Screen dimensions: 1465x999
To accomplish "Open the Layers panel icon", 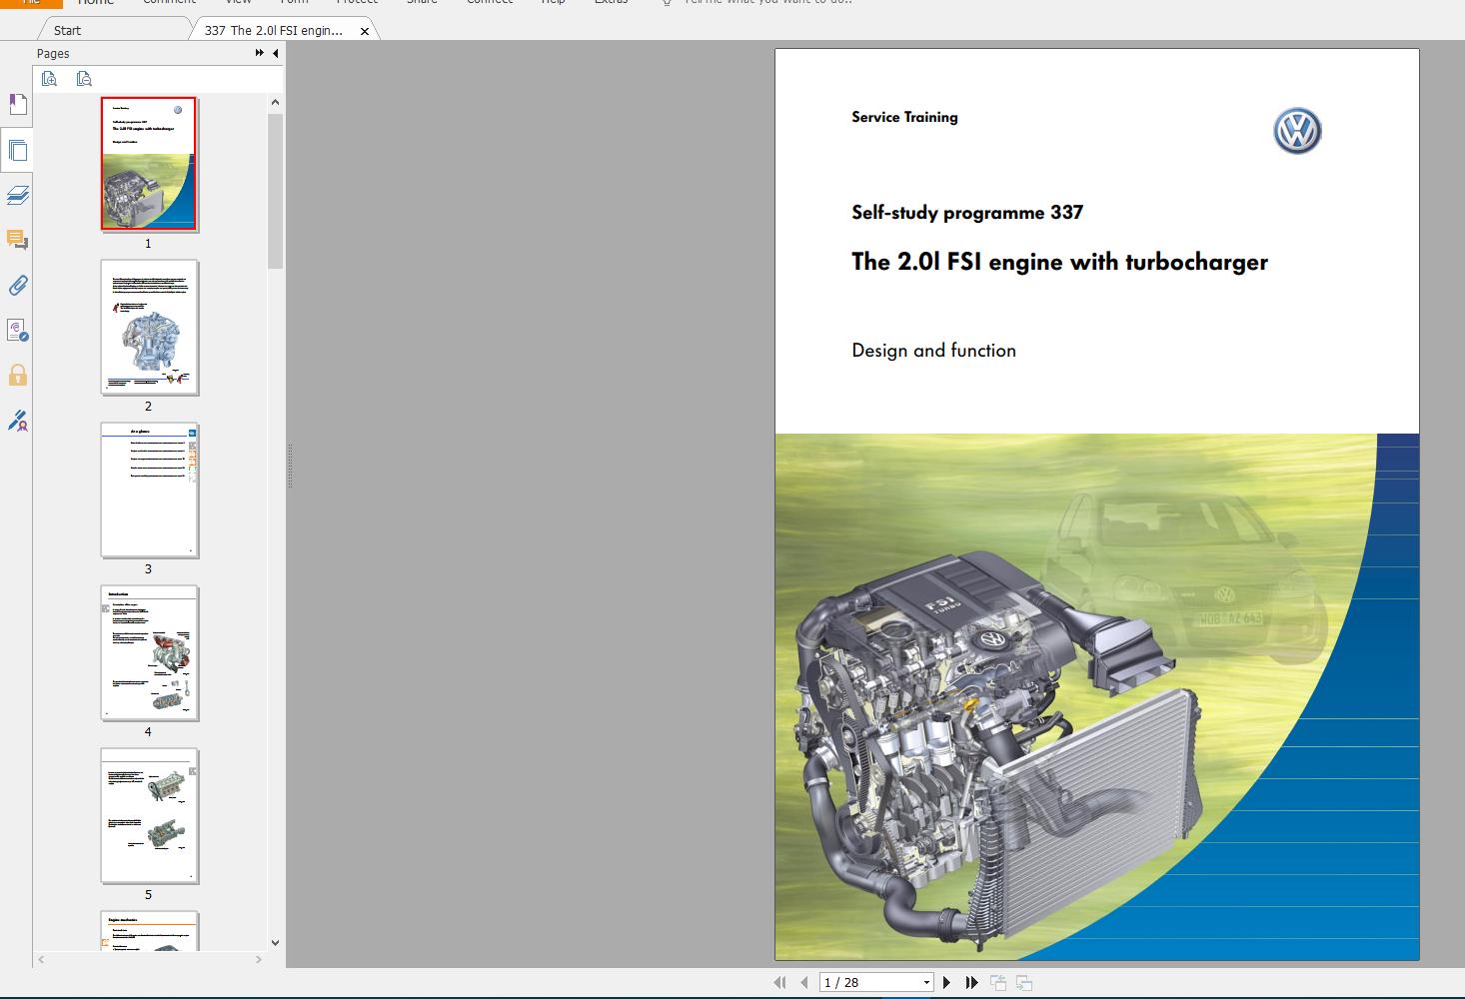I will tap(17, 195).
